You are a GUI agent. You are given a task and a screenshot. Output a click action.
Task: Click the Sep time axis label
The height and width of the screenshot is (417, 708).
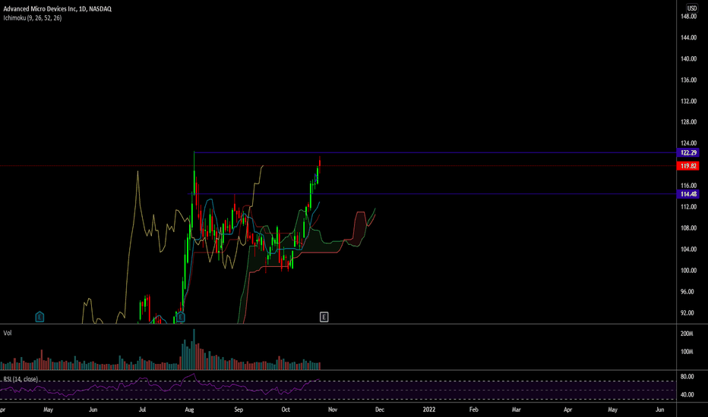[239, 409]
